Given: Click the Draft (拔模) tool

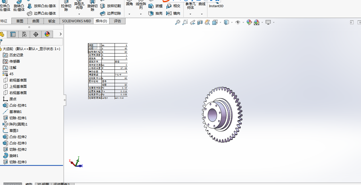Looking at the screenshot, I should [x=156, y=6].
